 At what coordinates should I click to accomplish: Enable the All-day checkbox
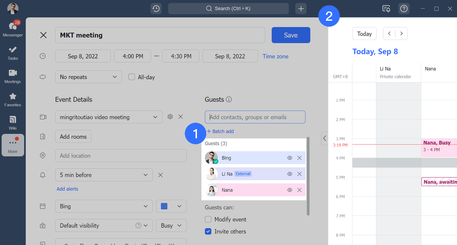132,77
